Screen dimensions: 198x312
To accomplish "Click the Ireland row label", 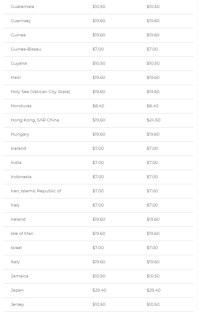I will pyautogui.click(x=18, y=219).
